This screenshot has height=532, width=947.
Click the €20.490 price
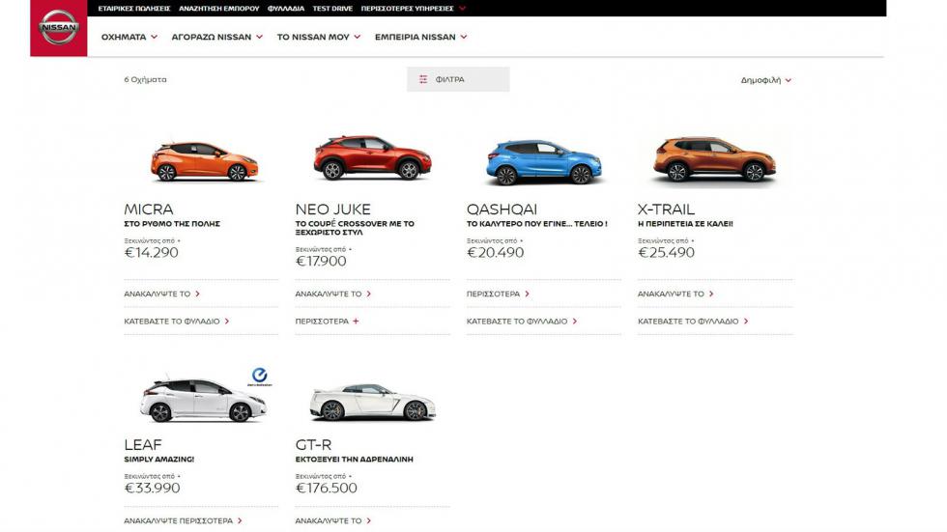coord(495,253)
